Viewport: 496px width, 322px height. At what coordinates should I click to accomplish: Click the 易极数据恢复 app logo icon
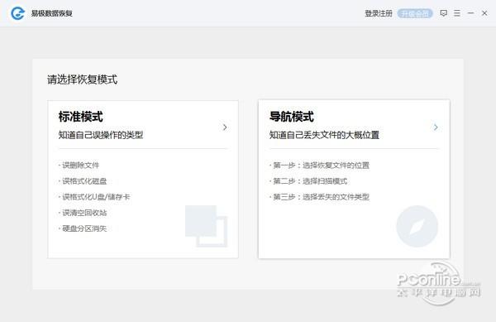17,13
